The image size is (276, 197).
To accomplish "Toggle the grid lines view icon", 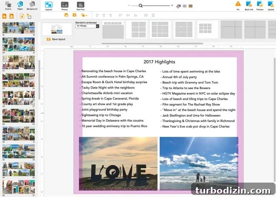I will coord(184,6).
